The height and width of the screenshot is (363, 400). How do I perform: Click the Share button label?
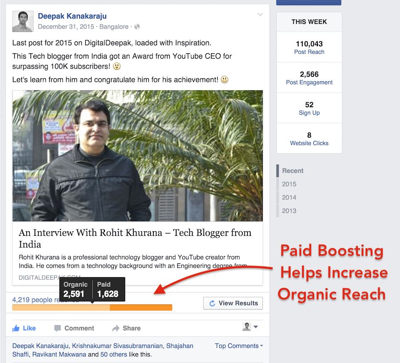(132, 328)
